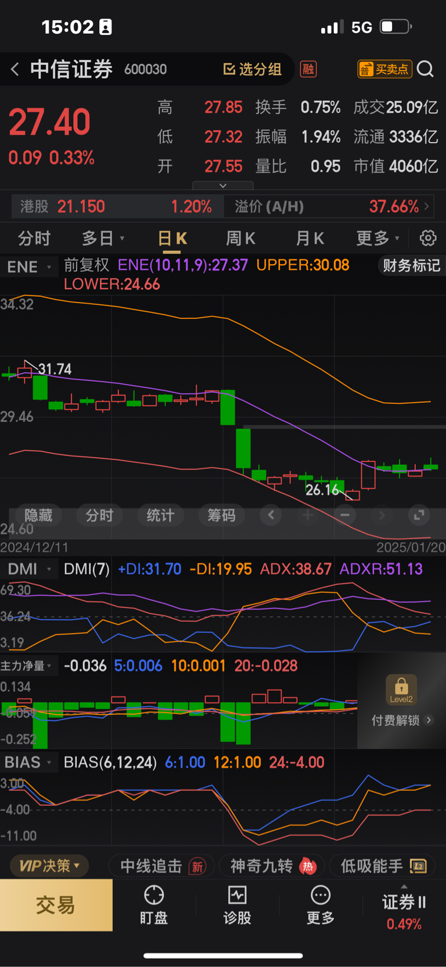Open the 更多 chart period dropdown
This screenshot has width=446, height=967.
click(x=377, y=239)
